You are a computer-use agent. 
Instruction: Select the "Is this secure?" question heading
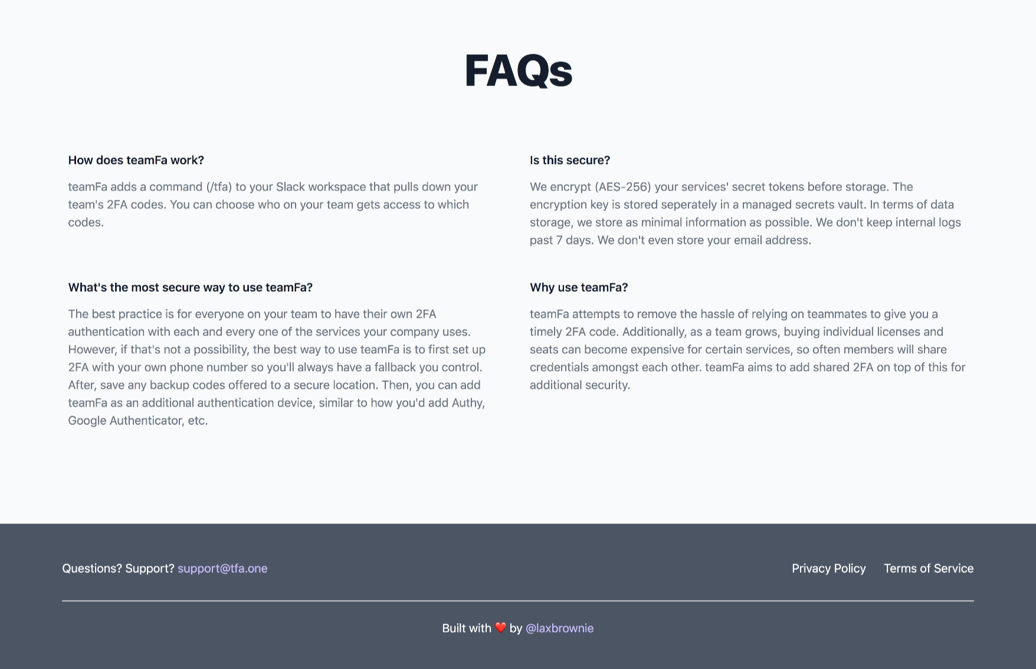point(569,160)
